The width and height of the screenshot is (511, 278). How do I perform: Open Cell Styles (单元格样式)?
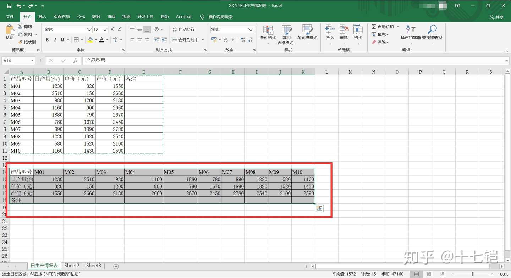pyautogui.click(x=307, y=34)
